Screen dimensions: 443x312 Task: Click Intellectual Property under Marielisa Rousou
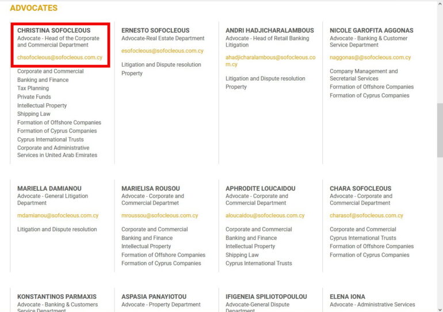tap(146, 246)
